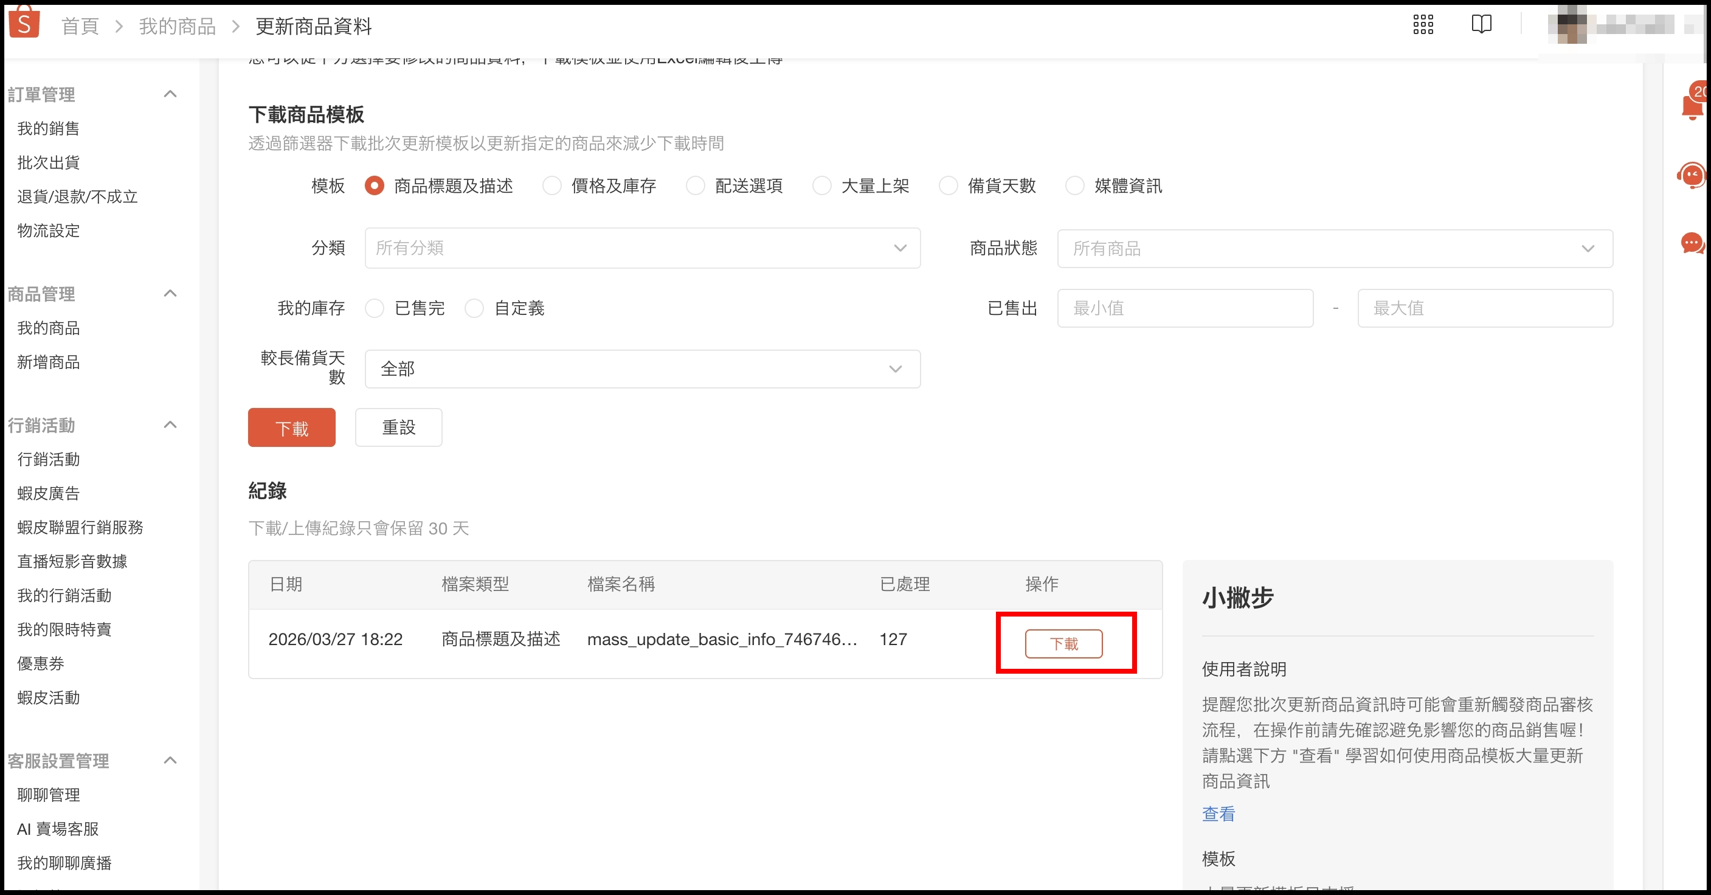Click the 查看 link in tips

coord(1218,814)
